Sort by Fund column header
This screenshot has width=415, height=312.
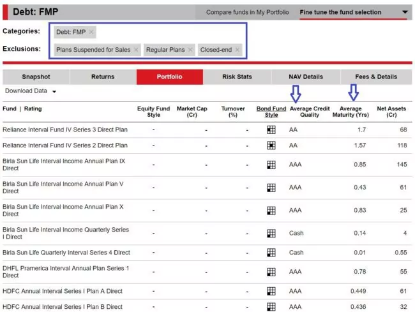10,108
